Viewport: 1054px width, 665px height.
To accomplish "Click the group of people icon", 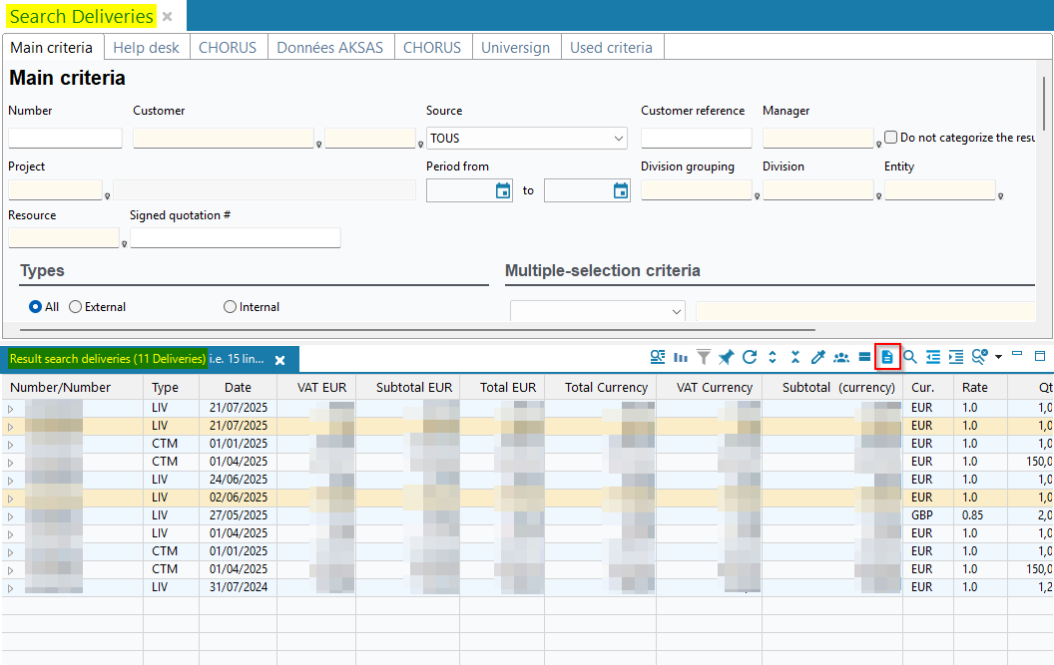I will (841, 357).
